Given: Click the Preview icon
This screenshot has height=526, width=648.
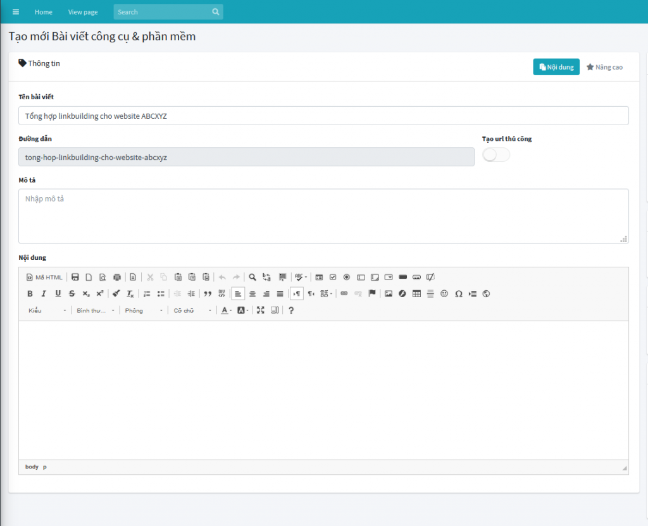Looking at the screenshot, I should pos(103,277).
